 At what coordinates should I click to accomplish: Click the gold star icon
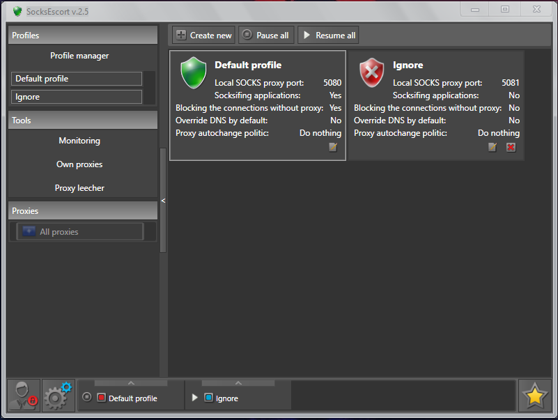click(x=535, y=396)
